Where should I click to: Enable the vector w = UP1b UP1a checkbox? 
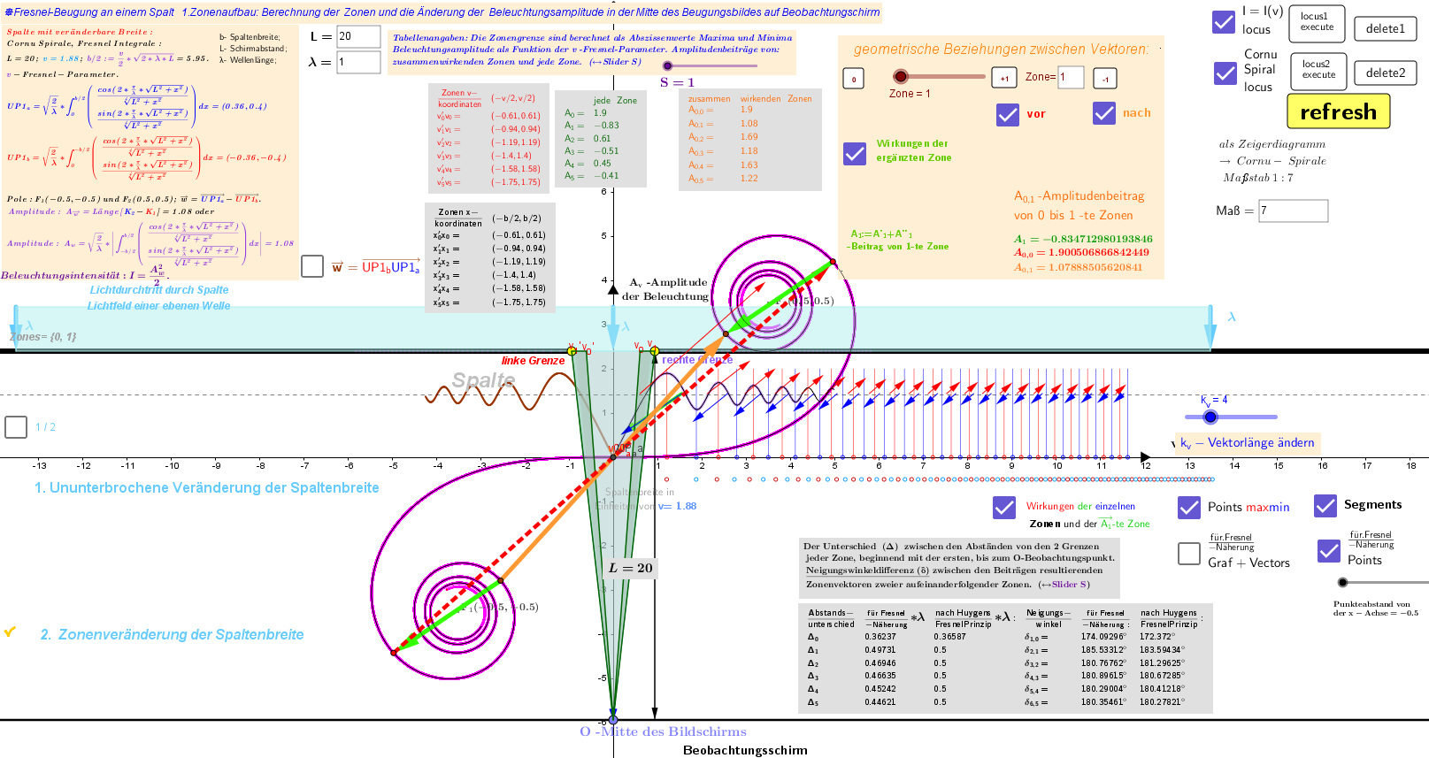(312, 265)
